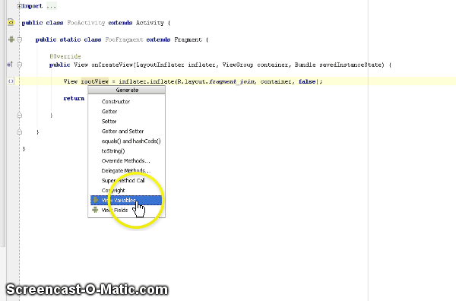Click Android icon beside View Variables
456x301 pixels.
pos(95,200)
